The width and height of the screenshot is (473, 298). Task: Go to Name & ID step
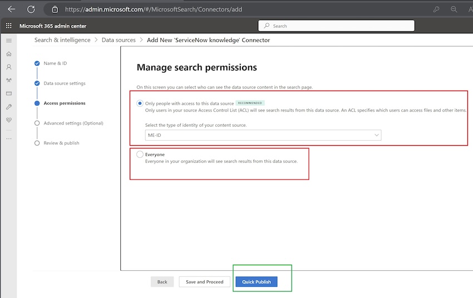click(55, 63)
